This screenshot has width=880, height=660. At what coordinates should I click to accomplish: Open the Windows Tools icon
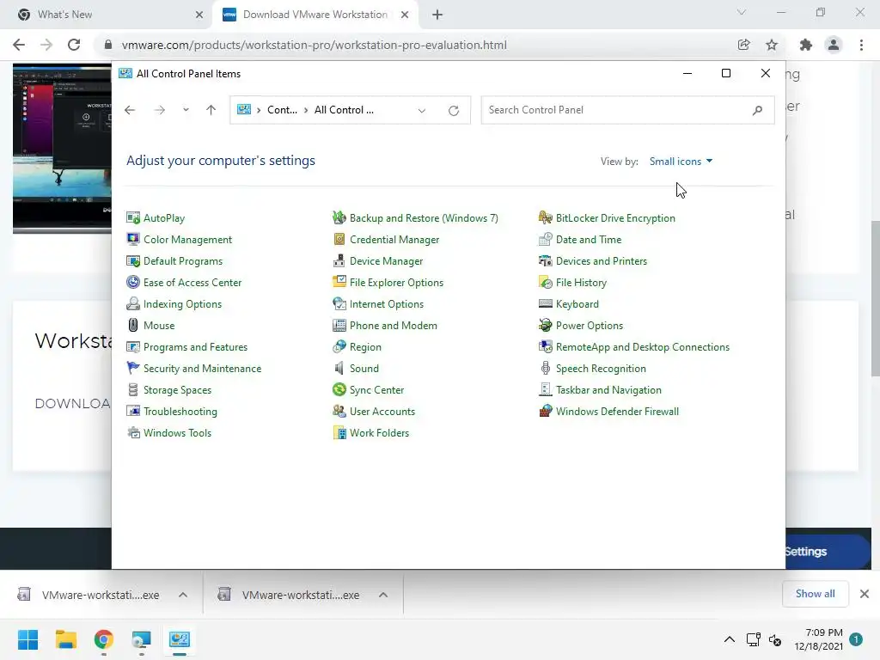click(x=133, y=433)
